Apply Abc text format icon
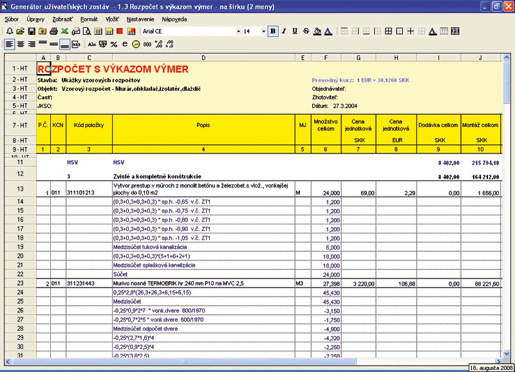The image size is (515, 372). coord(92,44)
